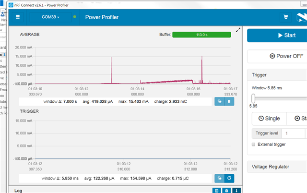
Task: Pause the Average chart live view
Action: coord(229,101)
